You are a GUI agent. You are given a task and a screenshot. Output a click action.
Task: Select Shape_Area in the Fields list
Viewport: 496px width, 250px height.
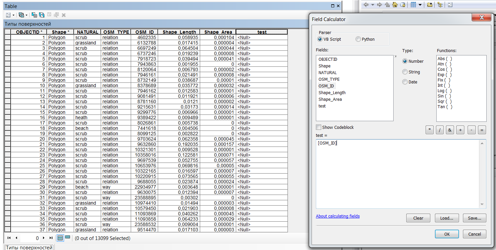click(330, 99)
